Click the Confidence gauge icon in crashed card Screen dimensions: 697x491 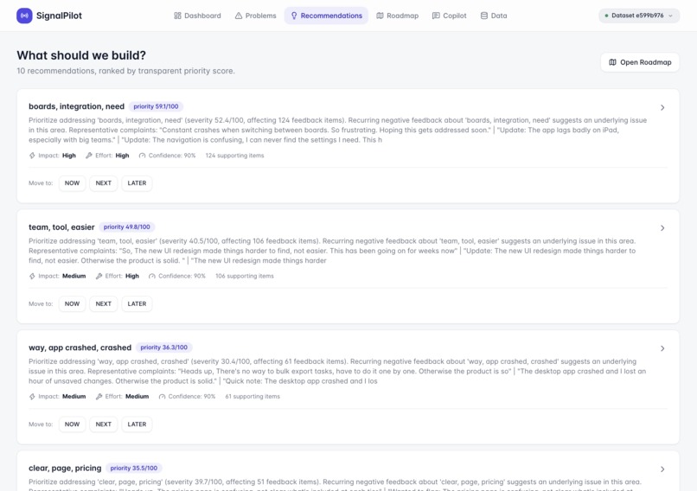click(162, 397)
